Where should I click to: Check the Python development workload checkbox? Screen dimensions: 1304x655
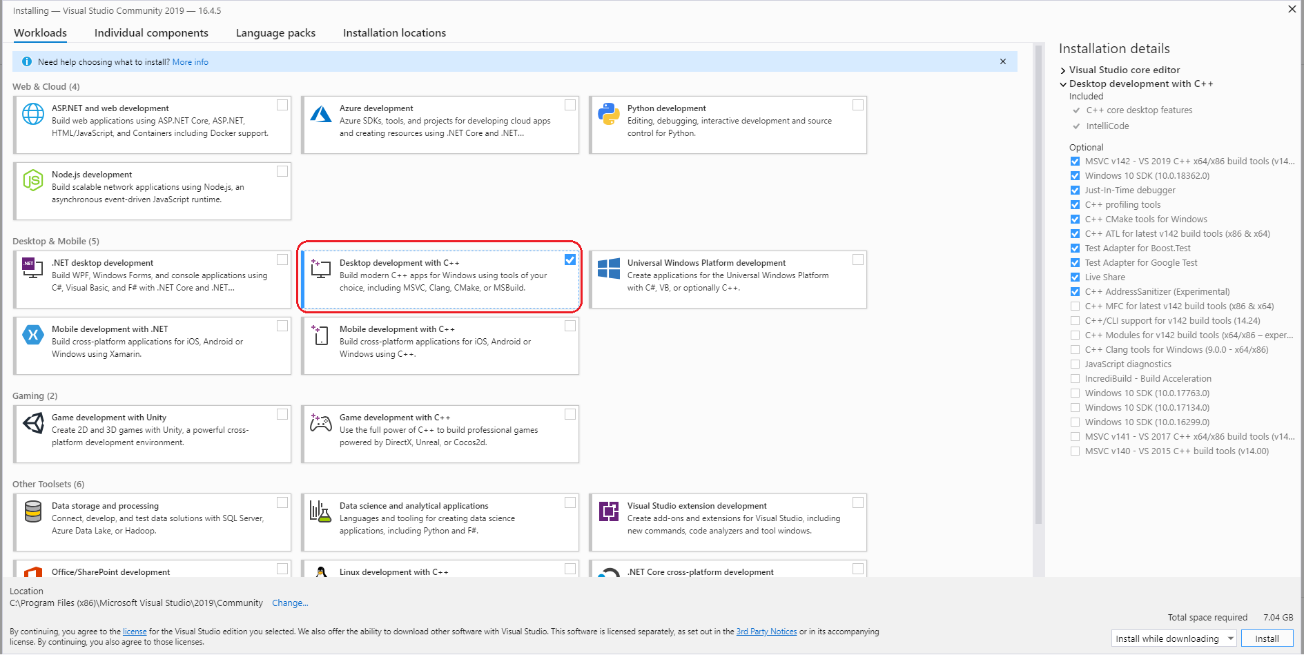[858, 105]
